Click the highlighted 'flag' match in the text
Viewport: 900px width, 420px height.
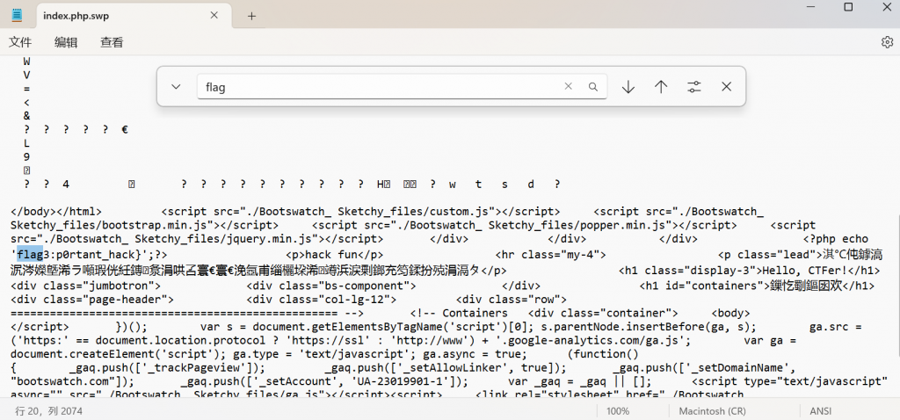tap(30, 255)
